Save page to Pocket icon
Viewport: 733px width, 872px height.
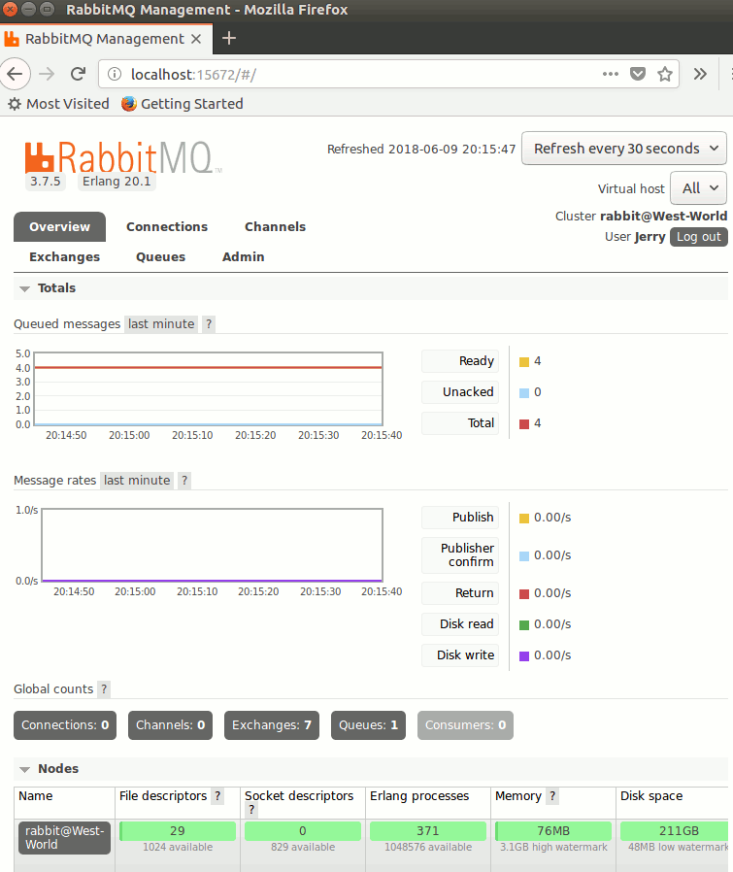click(637, 74)
